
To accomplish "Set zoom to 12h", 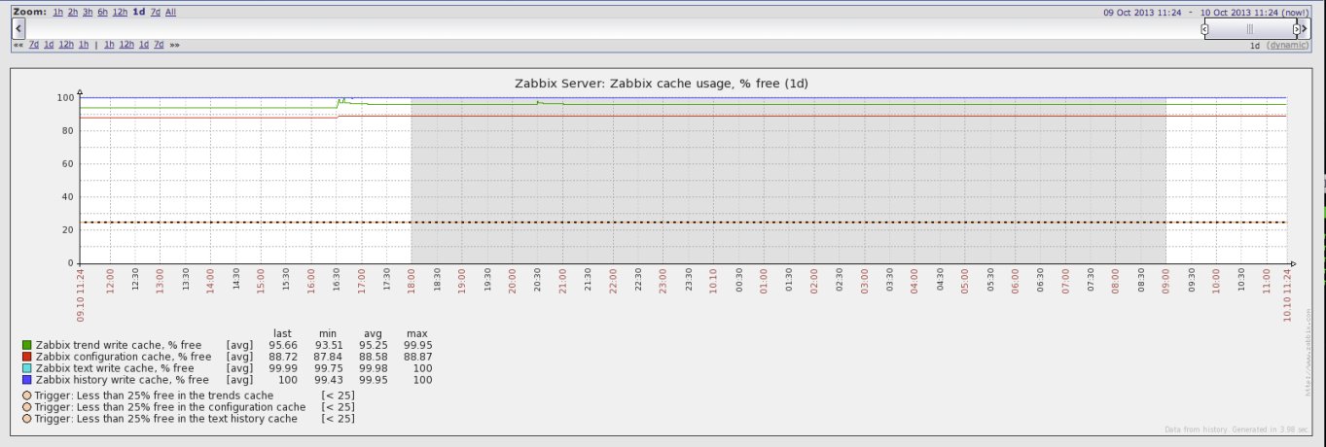I will click(120, 12).
